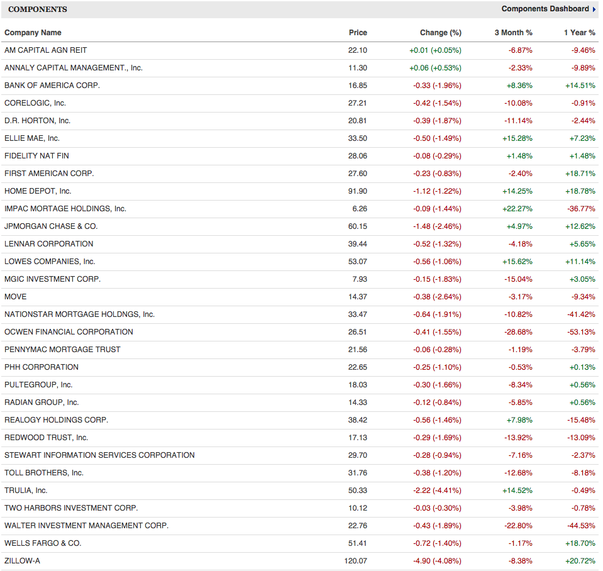Click NATIONSTAR MORTGAGE HOLDNGS, Inc. name

[x=79, y=314]
